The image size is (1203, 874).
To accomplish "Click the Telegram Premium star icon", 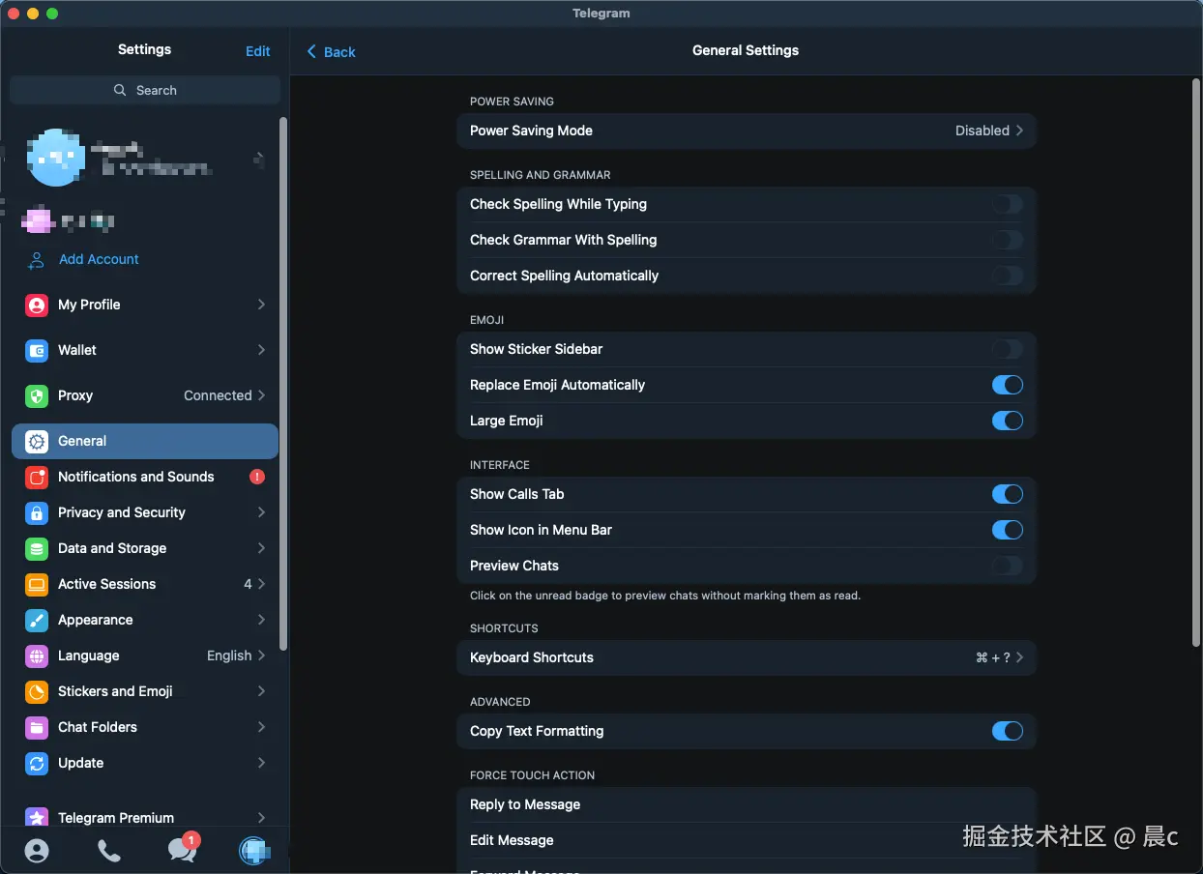I will pos(37,817).
